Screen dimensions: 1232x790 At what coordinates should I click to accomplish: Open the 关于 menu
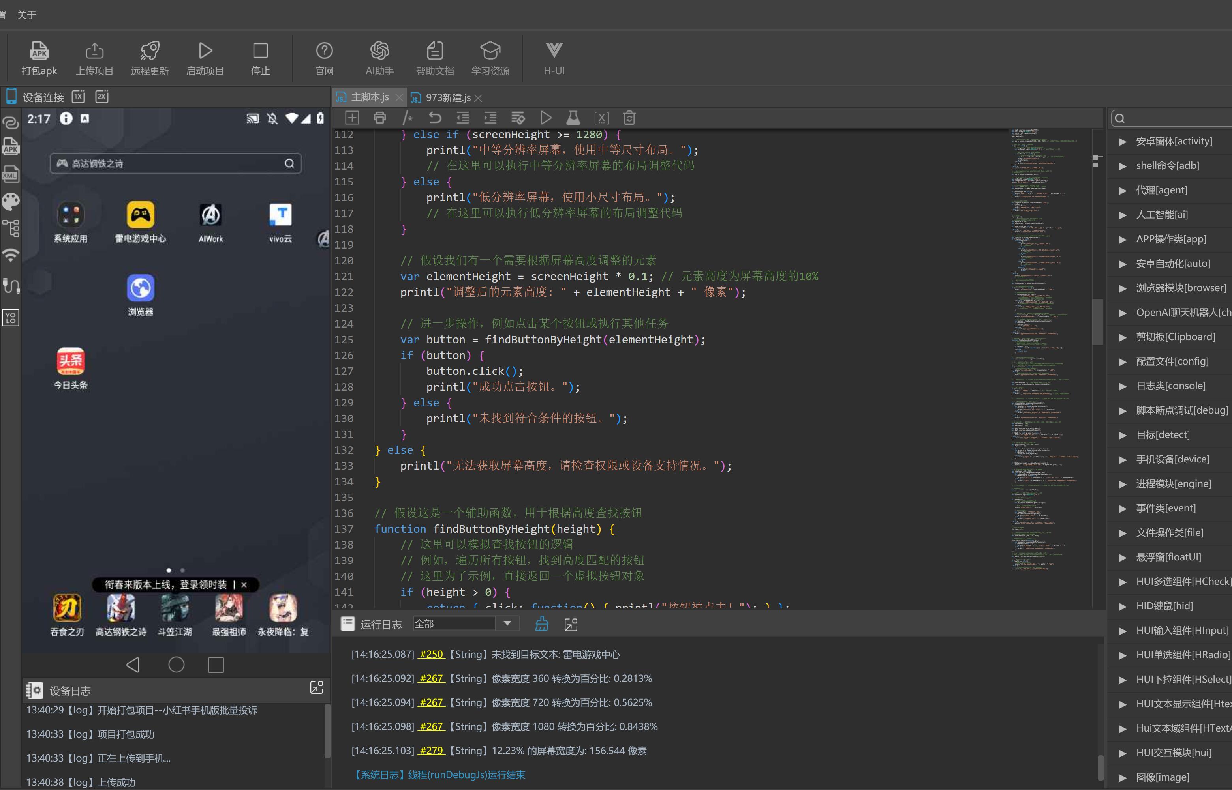[x=27, y=15]
